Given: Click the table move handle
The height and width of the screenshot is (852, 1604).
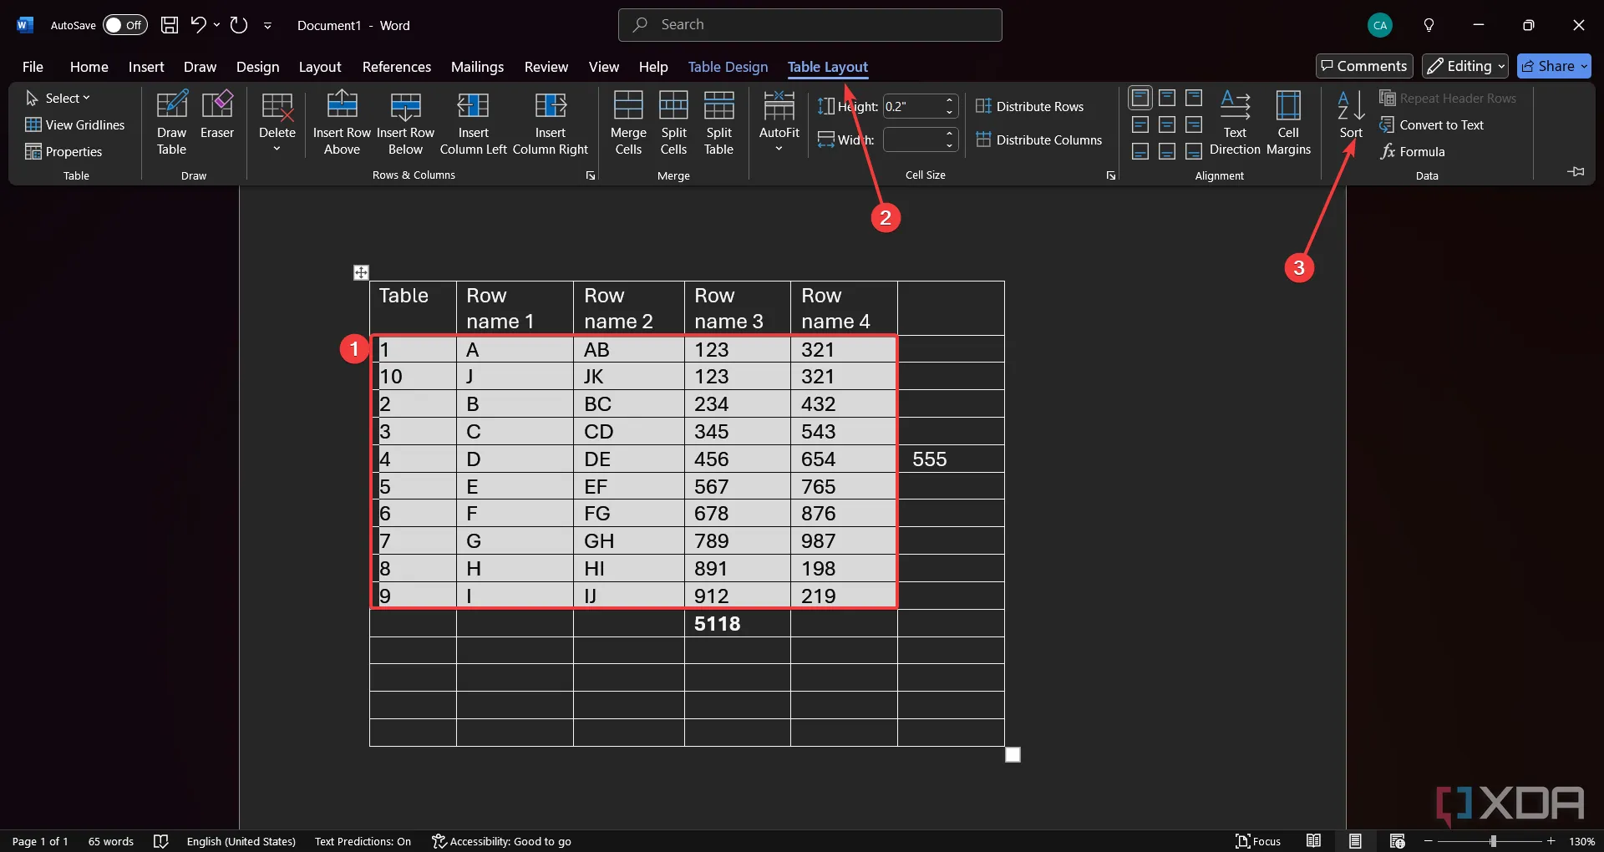Looking at the screenshot, I should 361,272.
